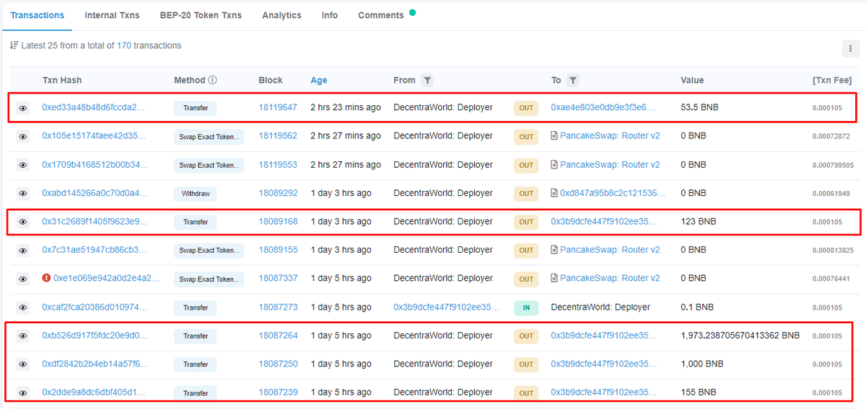This screenshot has width=866, height=409.
Task: Open block 18087273
Action: pos(278,307)
